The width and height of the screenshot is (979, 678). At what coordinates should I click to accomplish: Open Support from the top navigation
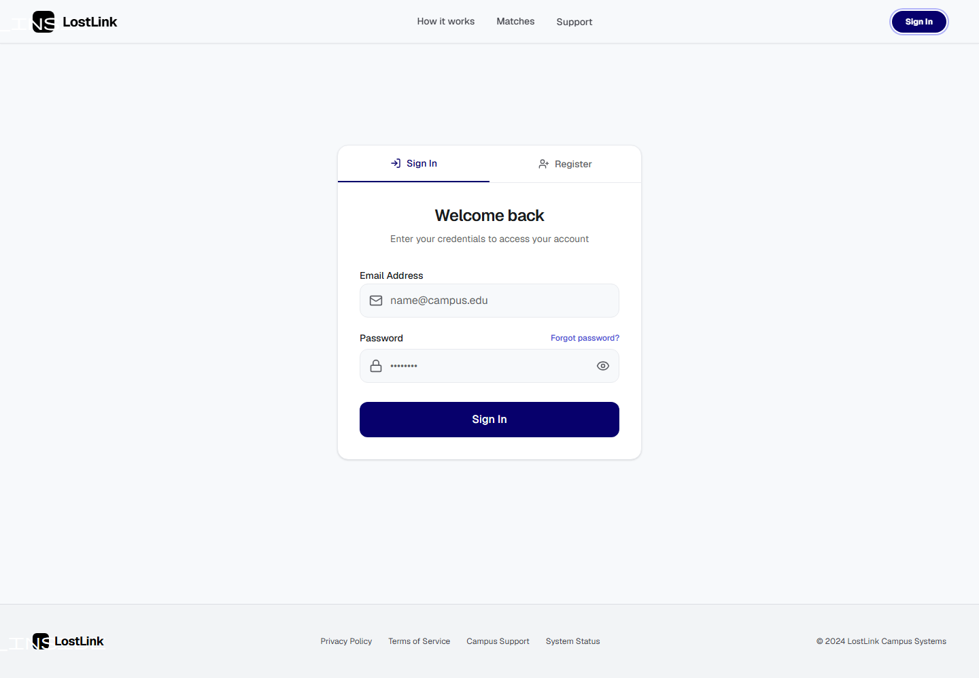click(x=574, y=22)
